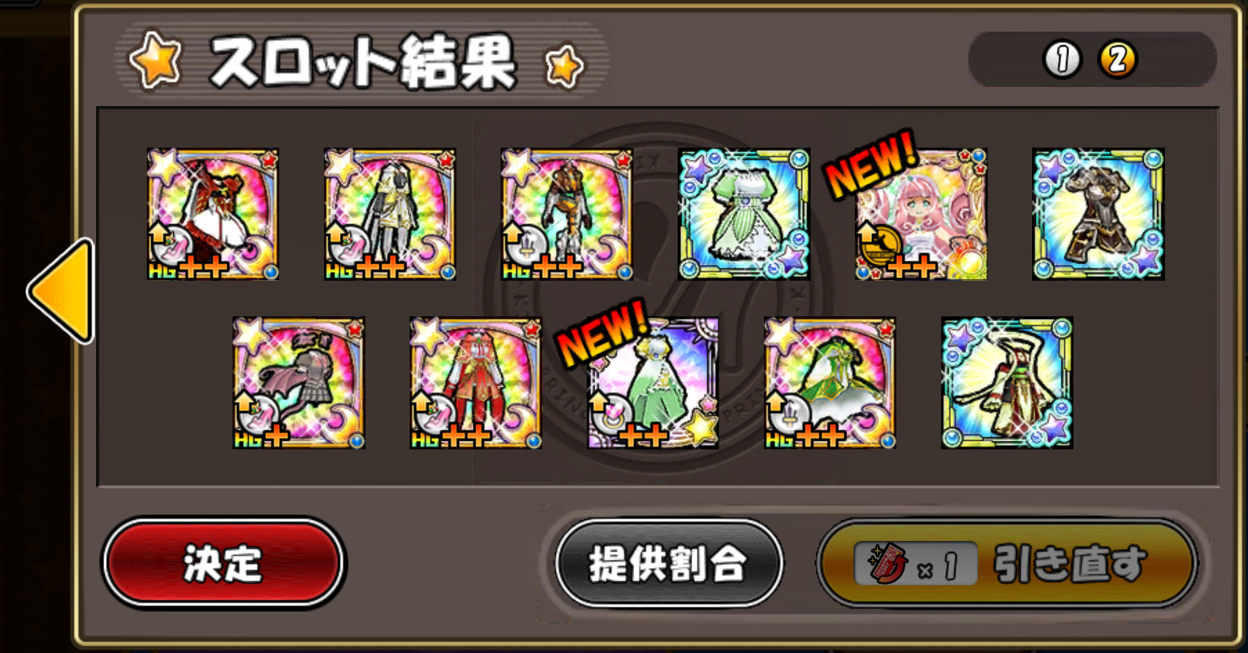1248x653 pixels.
Task: Open the green gown NEW item
Action: (x=653, y=383)
